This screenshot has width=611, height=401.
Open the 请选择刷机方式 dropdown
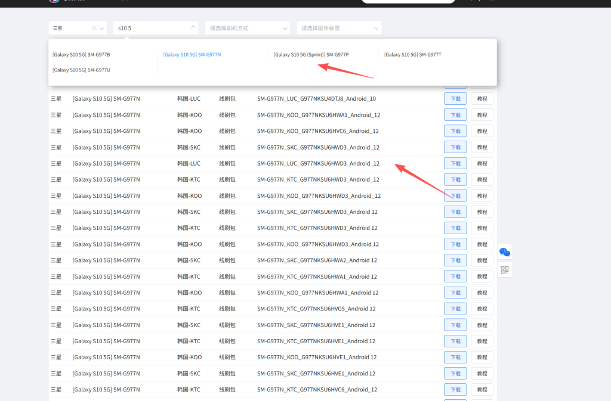pyautogui.click(x=248, y=28)
